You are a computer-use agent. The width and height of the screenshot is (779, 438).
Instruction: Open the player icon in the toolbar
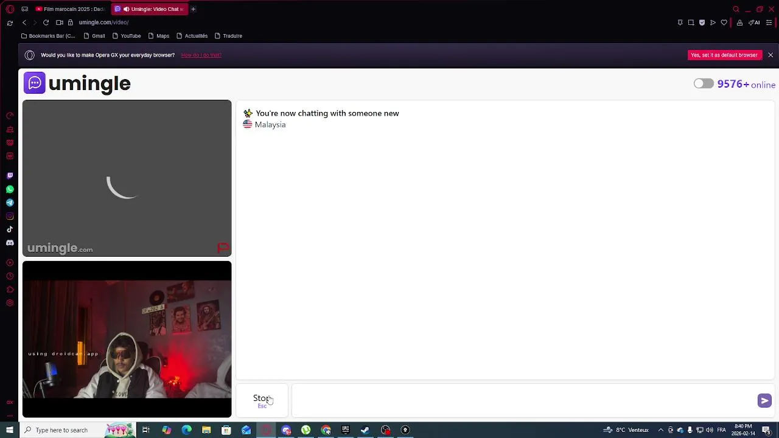click(x=713, y=23)
